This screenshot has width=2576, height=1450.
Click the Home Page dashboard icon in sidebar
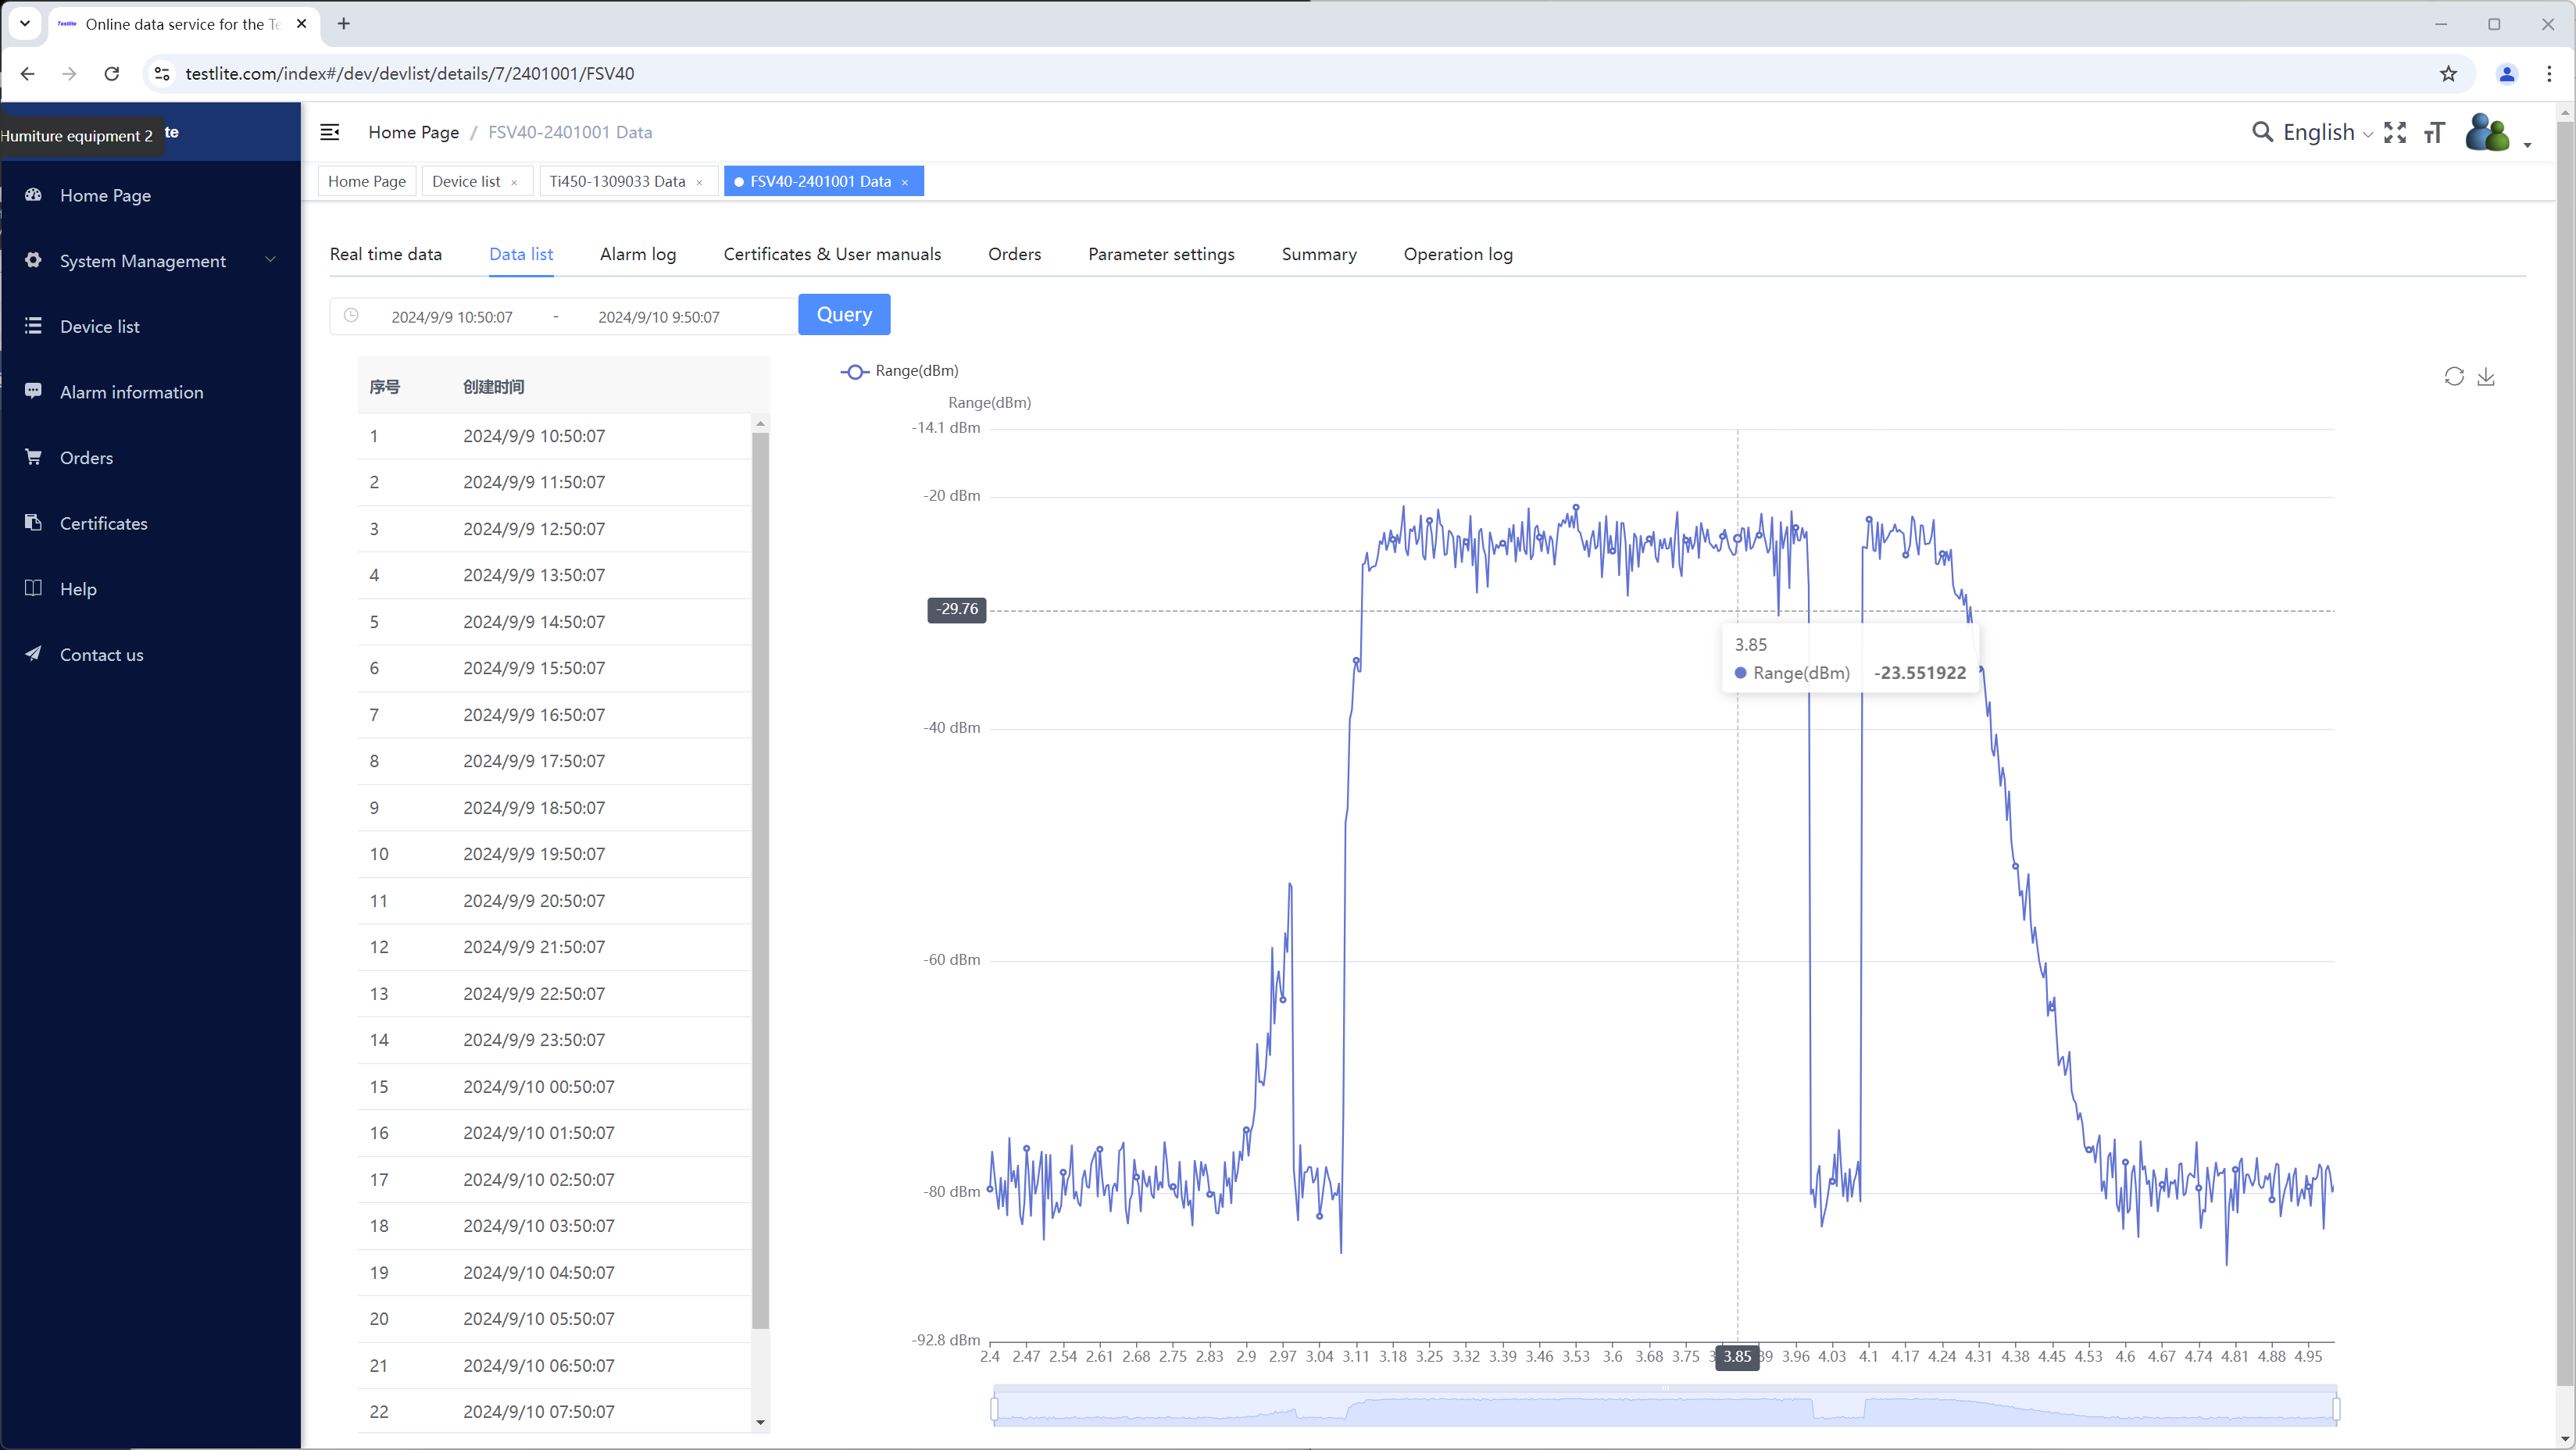click(x=33, y=195)
